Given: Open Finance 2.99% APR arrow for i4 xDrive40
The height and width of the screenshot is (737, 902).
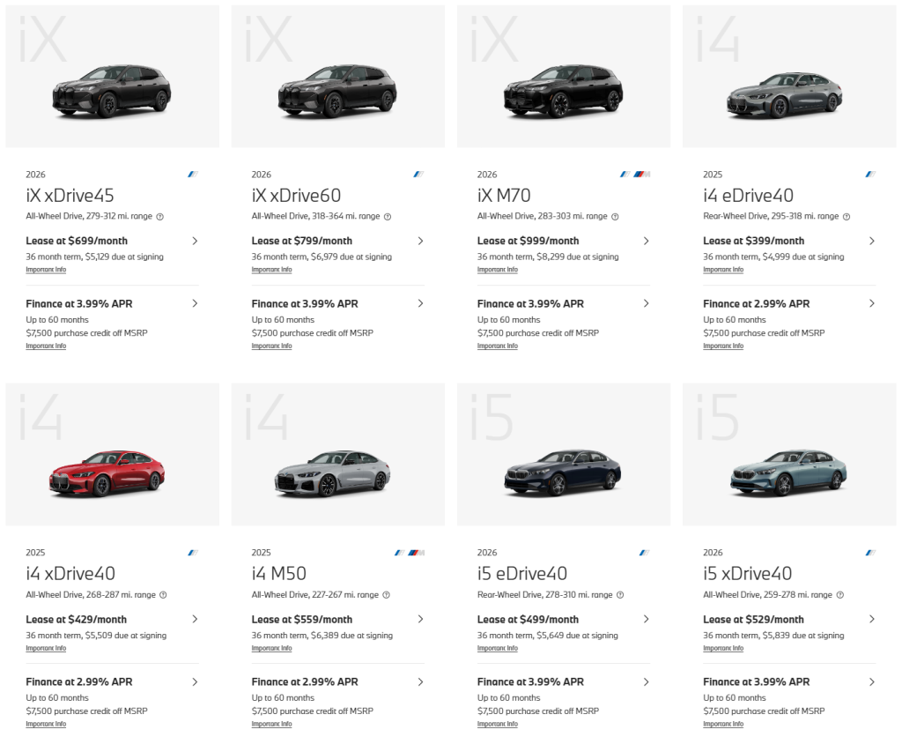Looking at the screenshot, I should (195, 681).
